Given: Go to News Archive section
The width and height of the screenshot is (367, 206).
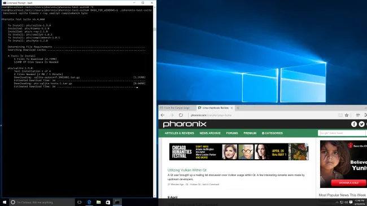Looking at the screenshot, I should tap(210, 133).
